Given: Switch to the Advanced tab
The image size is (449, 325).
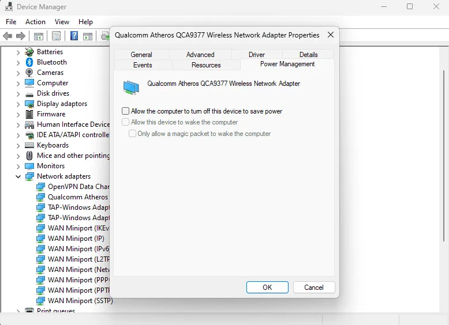Looking at the screenshot, I should click(200, 55).
